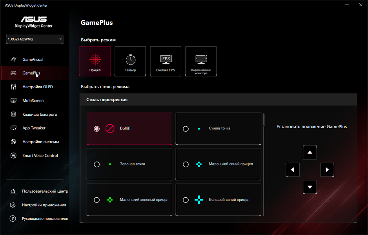Select the Синяя точка radio button
The height and width of the screenshot is (235, 368).
coord(186,129)
